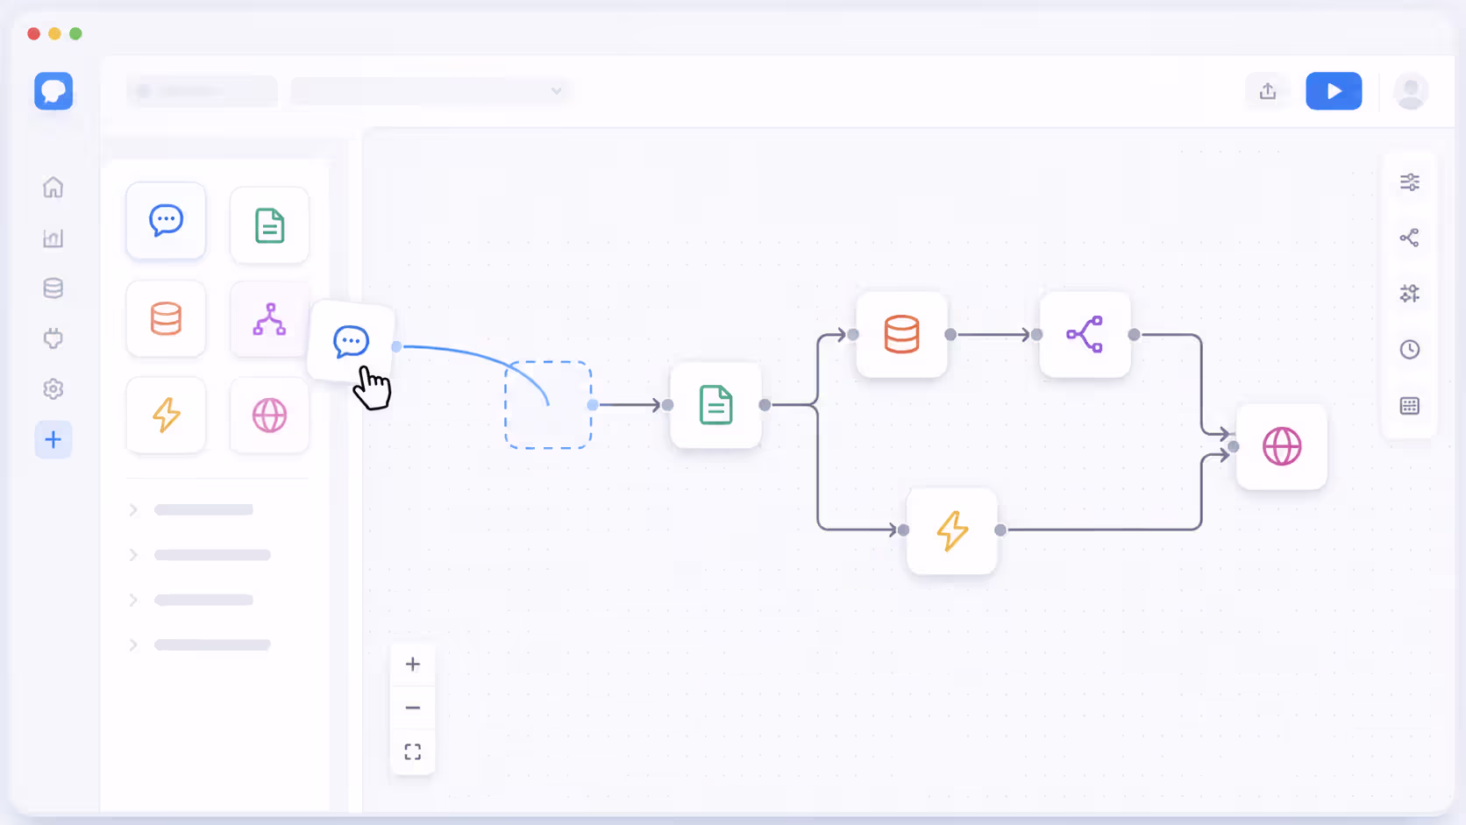Zoom out with the canvas minus button
The image size is (1466, 825).
(x=413, y=708)
